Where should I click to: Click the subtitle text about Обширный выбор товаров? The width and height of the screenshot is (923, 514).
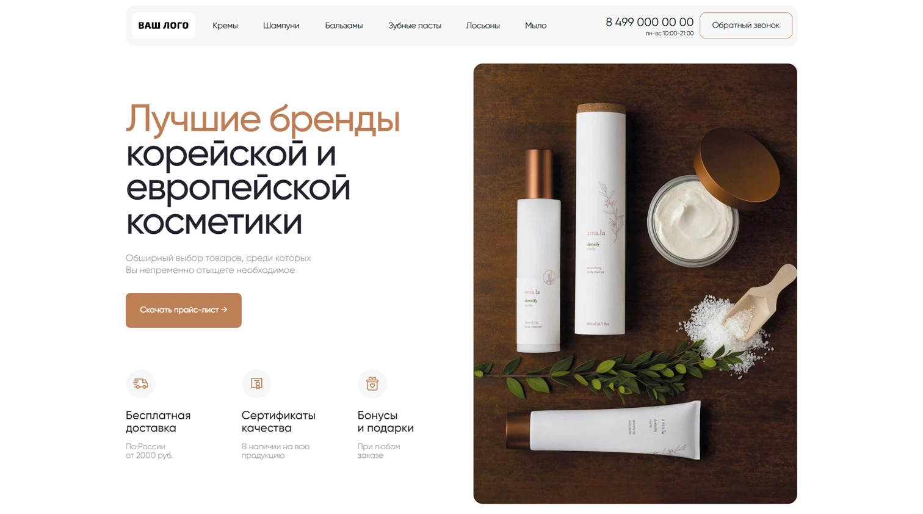219,264
